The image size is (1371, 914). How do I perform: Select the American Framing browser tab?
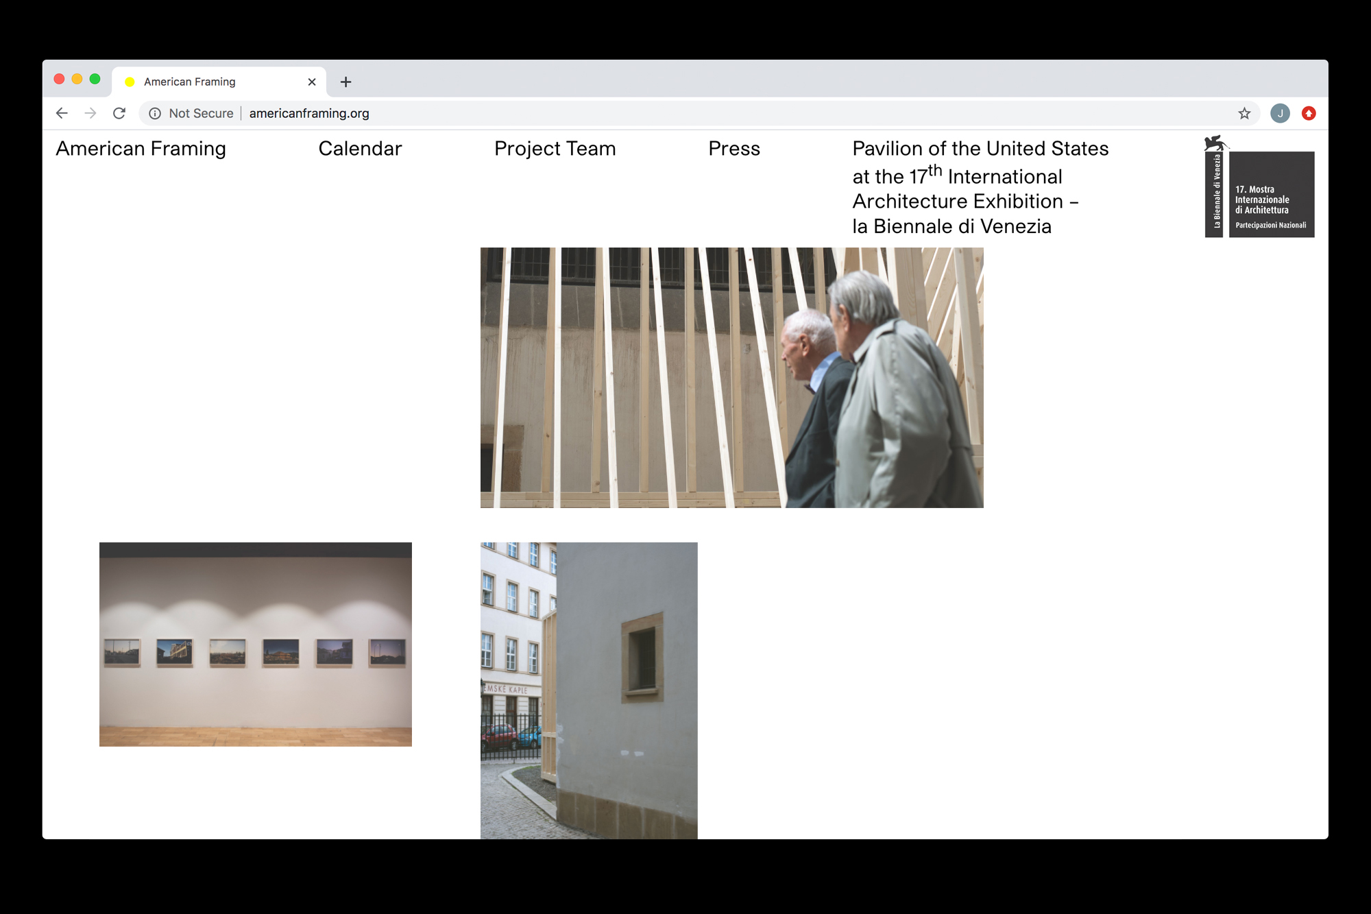206,82
